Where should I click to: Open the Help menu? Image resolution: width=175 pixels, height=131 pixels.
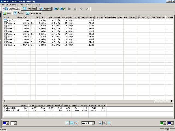38,5
